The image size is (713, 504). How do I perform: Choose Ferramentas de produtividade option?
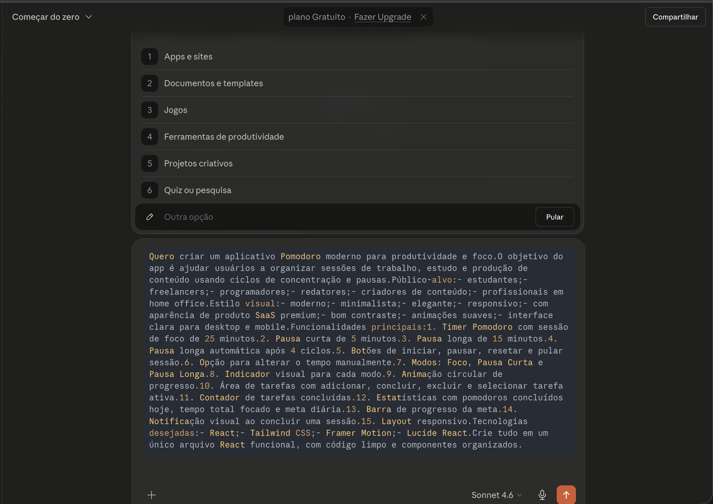(357, 137)
